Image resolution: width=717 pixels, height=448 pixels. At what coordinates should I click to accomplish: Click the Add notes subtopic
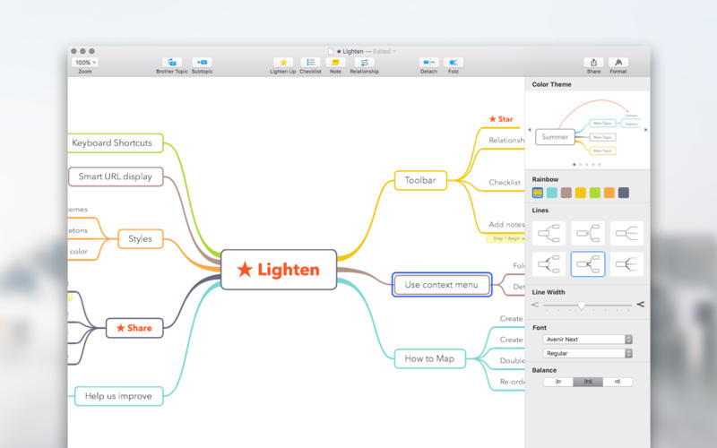click(506, 224)
